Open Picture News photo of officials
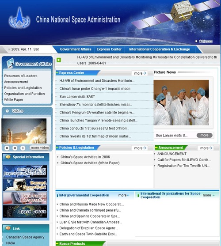The height and width of the screenshot is (246, 221). tap(181, 102)
